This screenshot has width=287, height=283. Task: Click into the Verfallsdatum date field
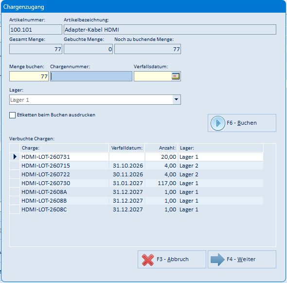pos(153,76)
